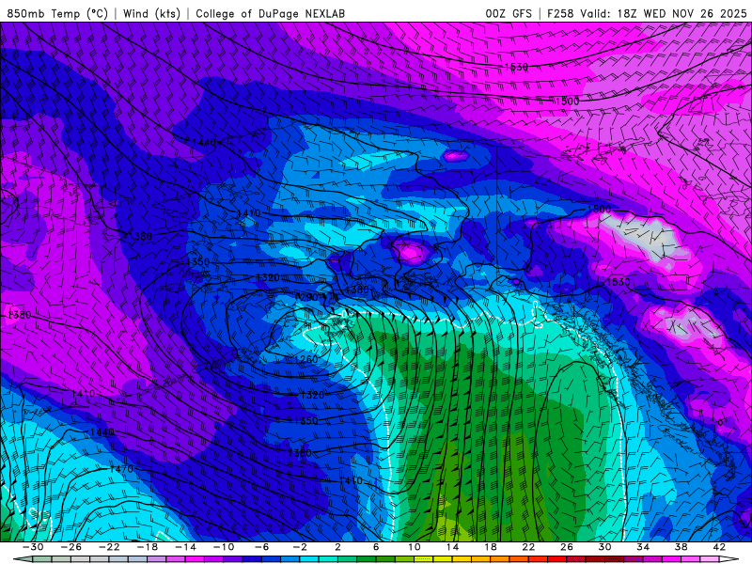Click the -14 color scale label

click(185, 547)
